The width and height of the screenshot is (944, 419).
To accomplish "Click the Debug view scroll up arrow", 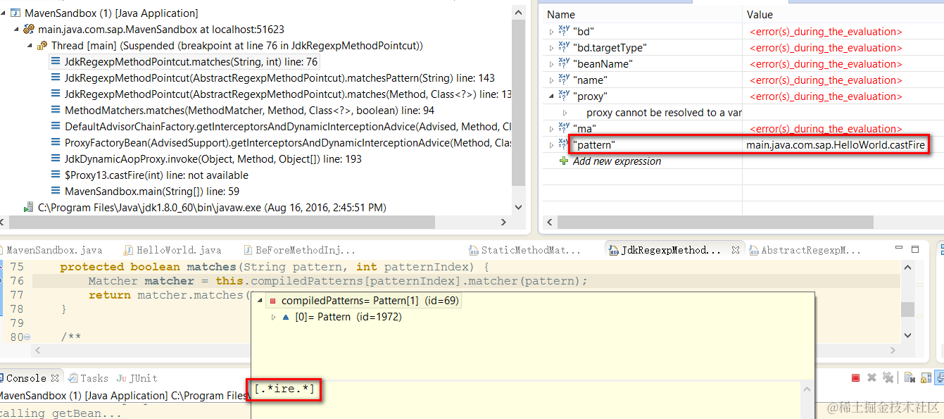I will [x=519, y=12].
